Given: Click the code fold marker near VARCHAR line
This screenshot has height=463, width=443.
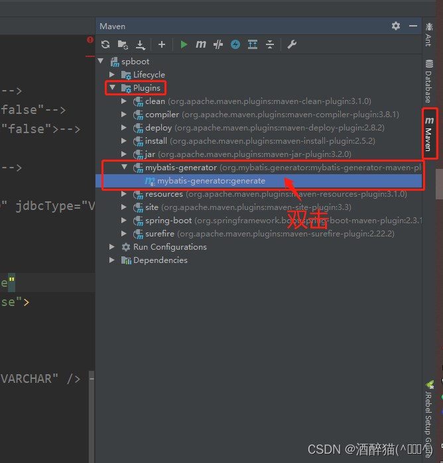Looking at the screenshot, I should pos(92,378).
